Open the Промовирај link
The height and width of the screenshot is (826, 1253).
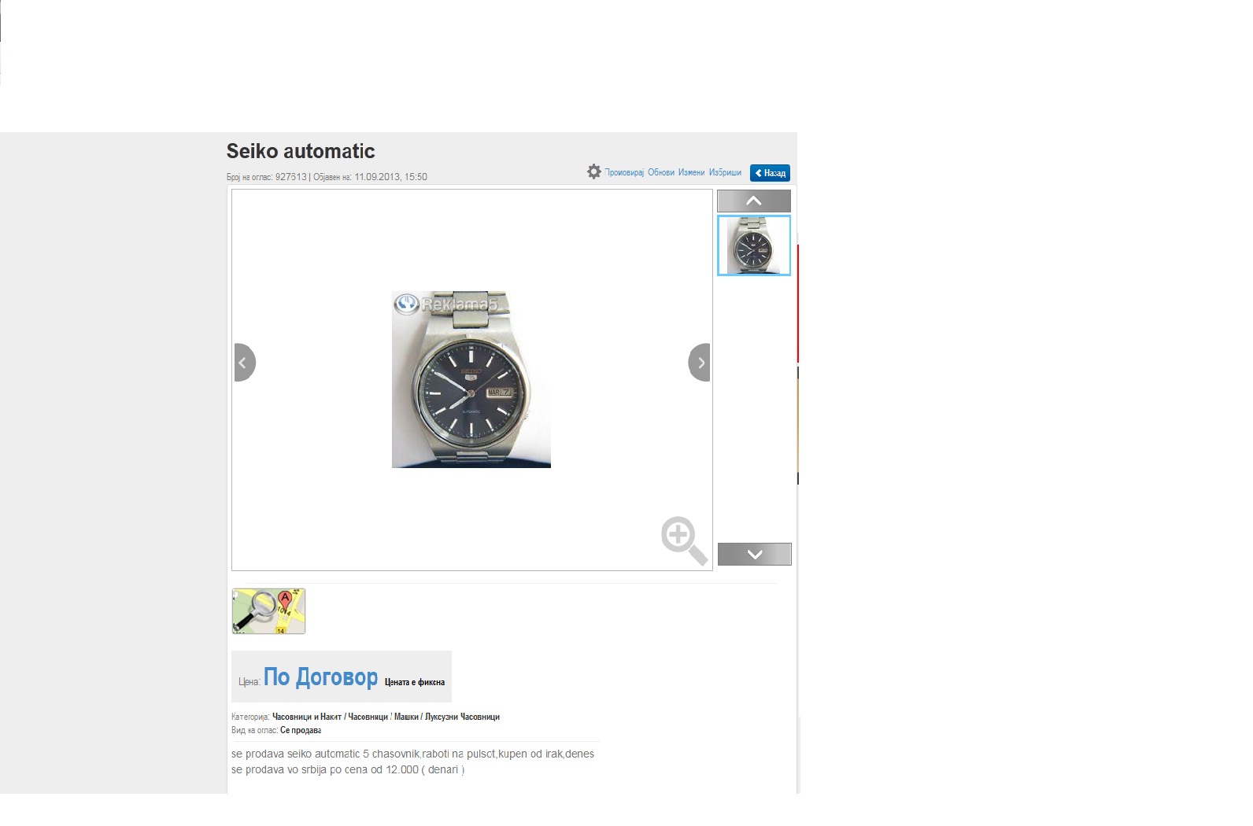point(624,172)
